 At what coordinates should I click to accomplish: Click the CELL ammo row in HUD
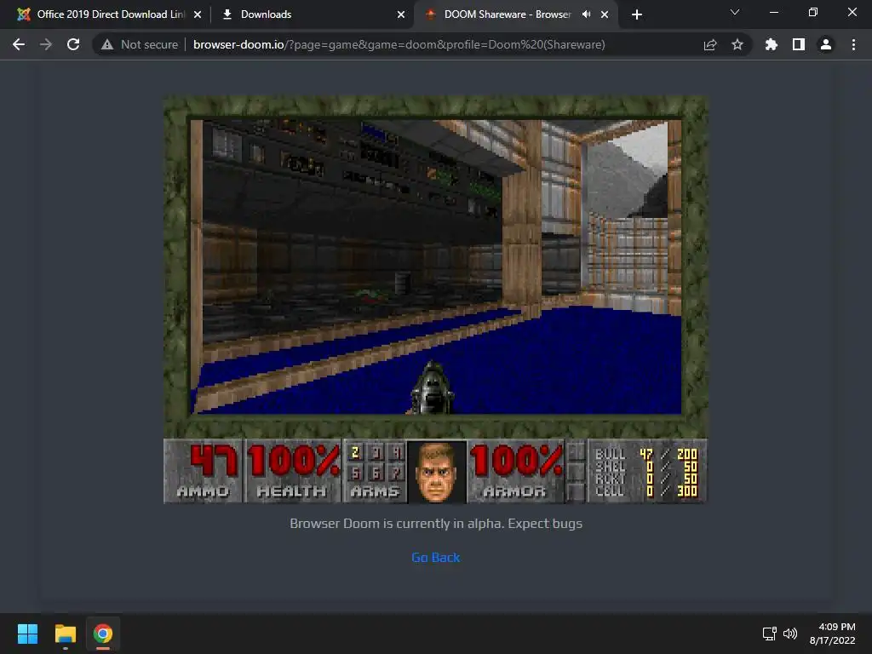pyautogui.click(x=645, y=491)
